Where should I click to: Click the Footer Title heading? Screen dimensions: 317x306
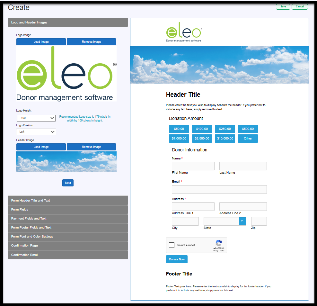click(x=179, y=274)
